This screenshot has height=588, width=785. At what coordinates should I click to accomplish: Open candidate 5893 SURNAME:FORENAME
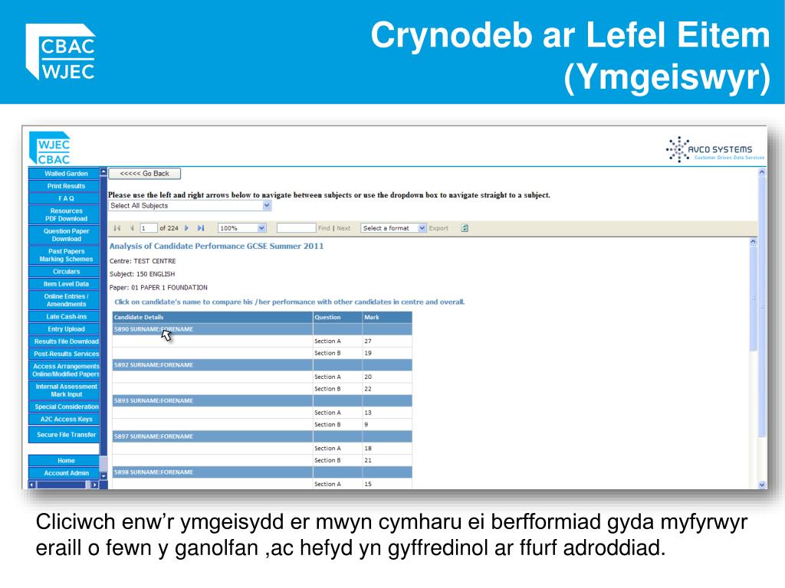point(153,400)
